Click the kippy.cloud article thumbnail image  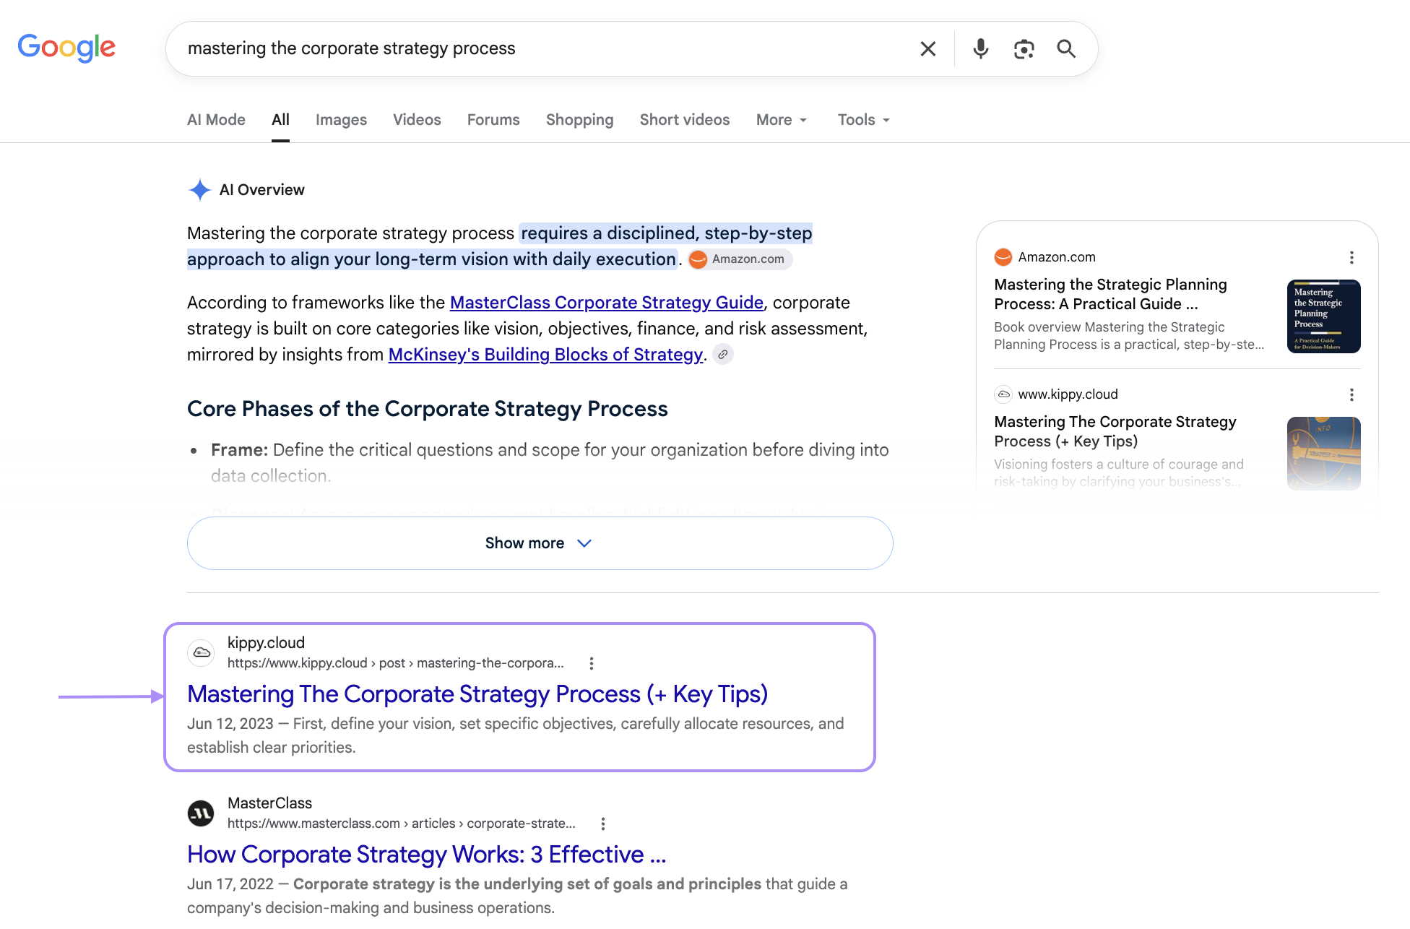pos(1323,454)
